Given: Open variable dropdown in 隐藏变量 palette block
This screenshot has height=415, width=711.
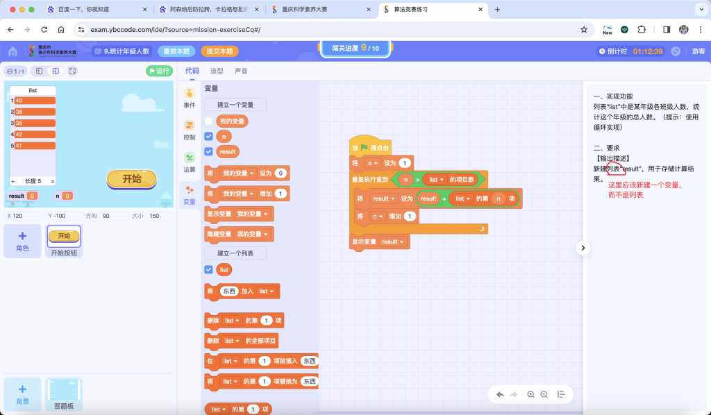Looking at the screenshot, I should [253, 235].
